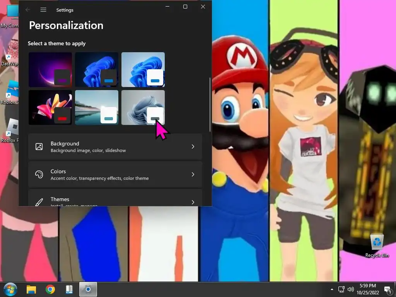This screenshot has height=297, width=396.
Task: Select the Roblox Studio desktop shortcut
Action: pos(9,92)
